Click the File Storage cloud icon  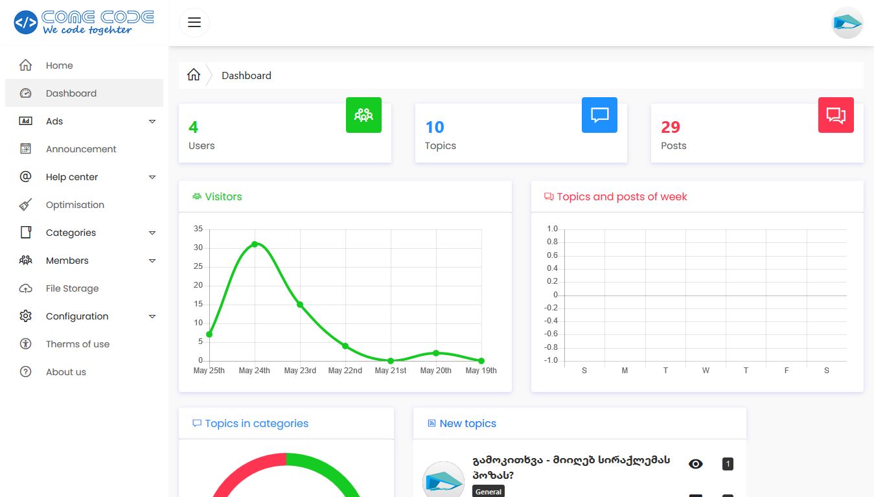coord(26,288)
